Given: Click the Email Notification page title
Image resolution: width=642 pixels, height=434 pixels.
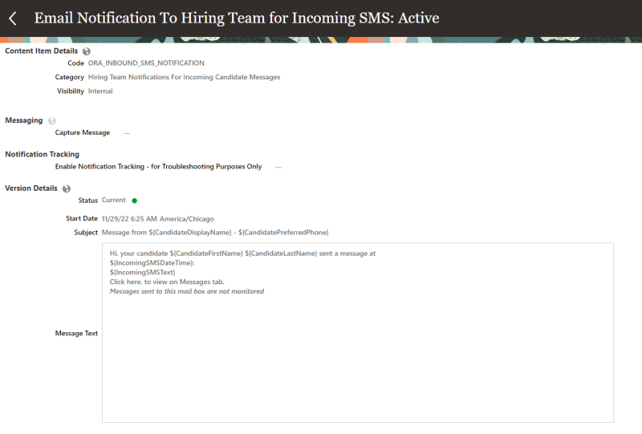Looking at the screenshot, I should tap(236, 18).
